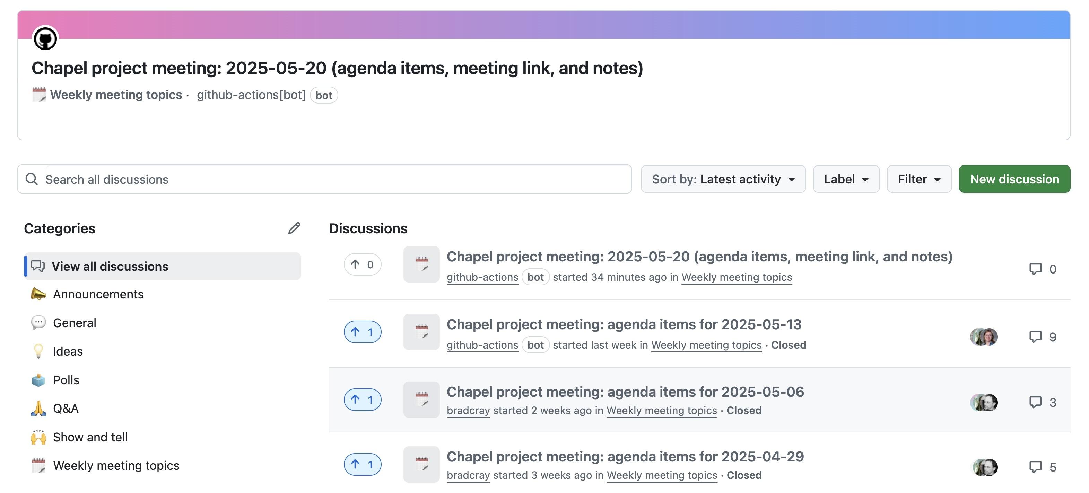Image resolution: width=1089 pixels, height=493 pixels.
Task: Click calendar icon beside 2025-05-13 discussion
Action: coord(421,332)
